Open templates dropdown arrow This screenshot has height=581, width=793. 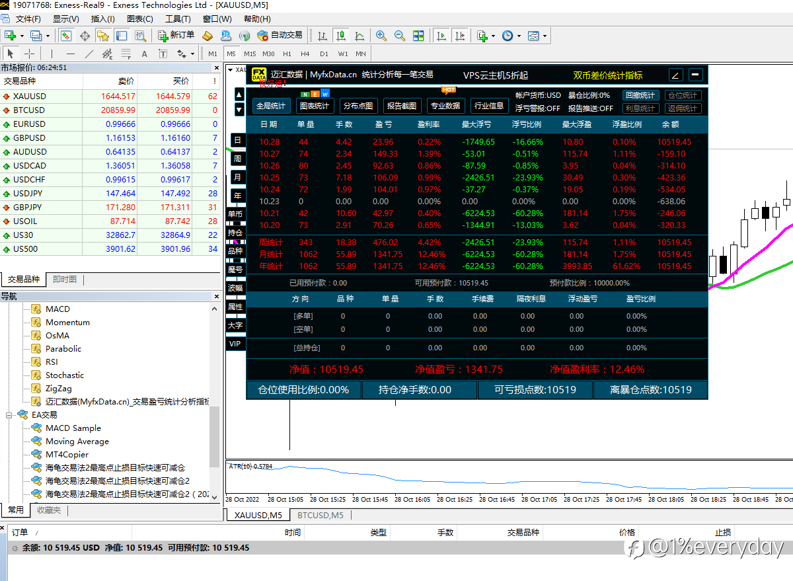click(545, 36)
